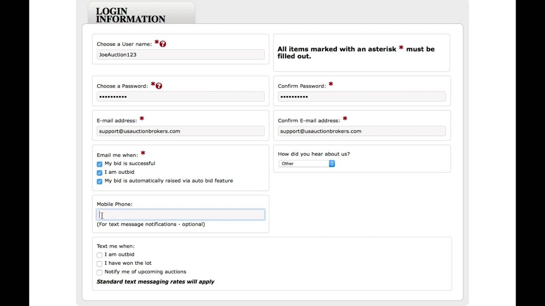
Task: Click the 'Email me when:' label
Action: tap(117, 155)
